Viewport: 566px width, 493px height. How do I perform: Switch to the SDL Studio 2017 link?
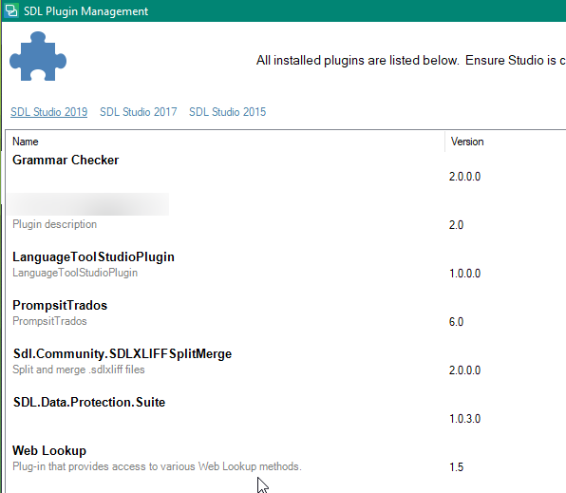pos(139,112)
